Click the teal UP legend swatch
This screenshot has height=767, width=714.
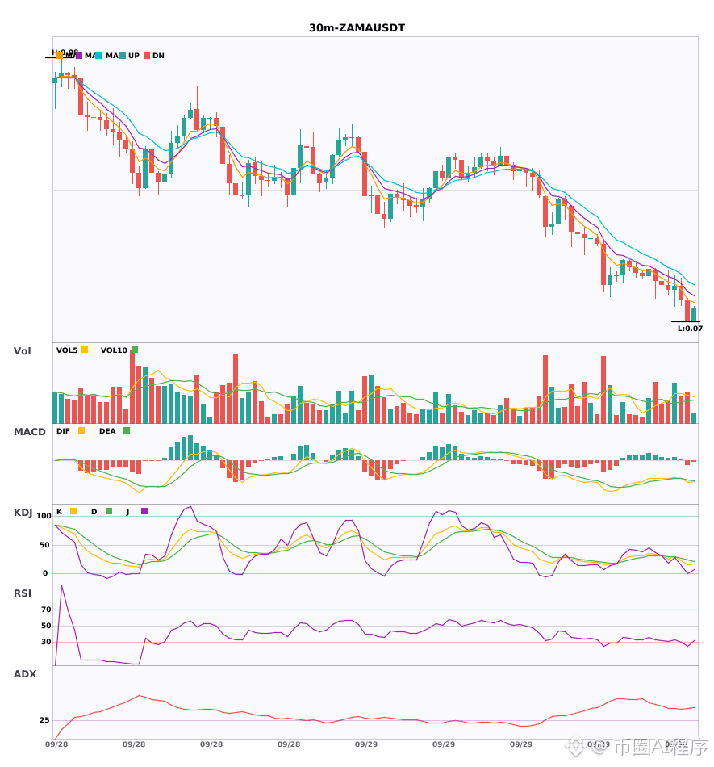[x=123, y=55]
